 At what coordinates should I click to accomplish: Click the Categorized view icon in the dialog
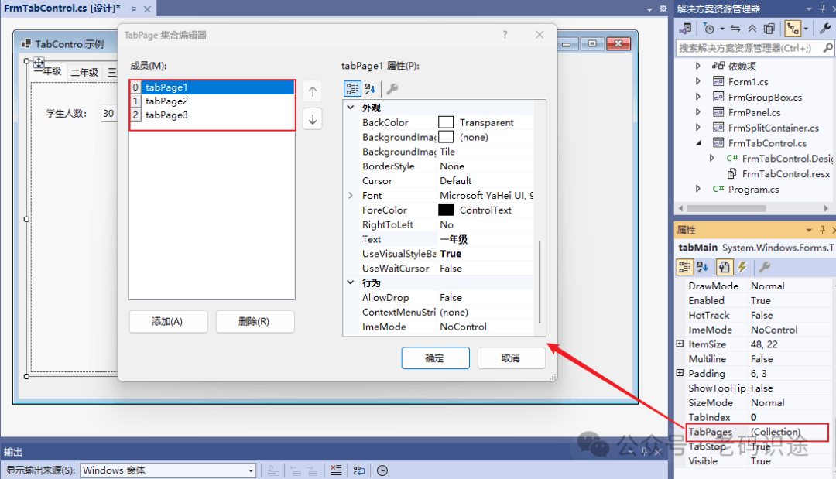click(352, 88)
